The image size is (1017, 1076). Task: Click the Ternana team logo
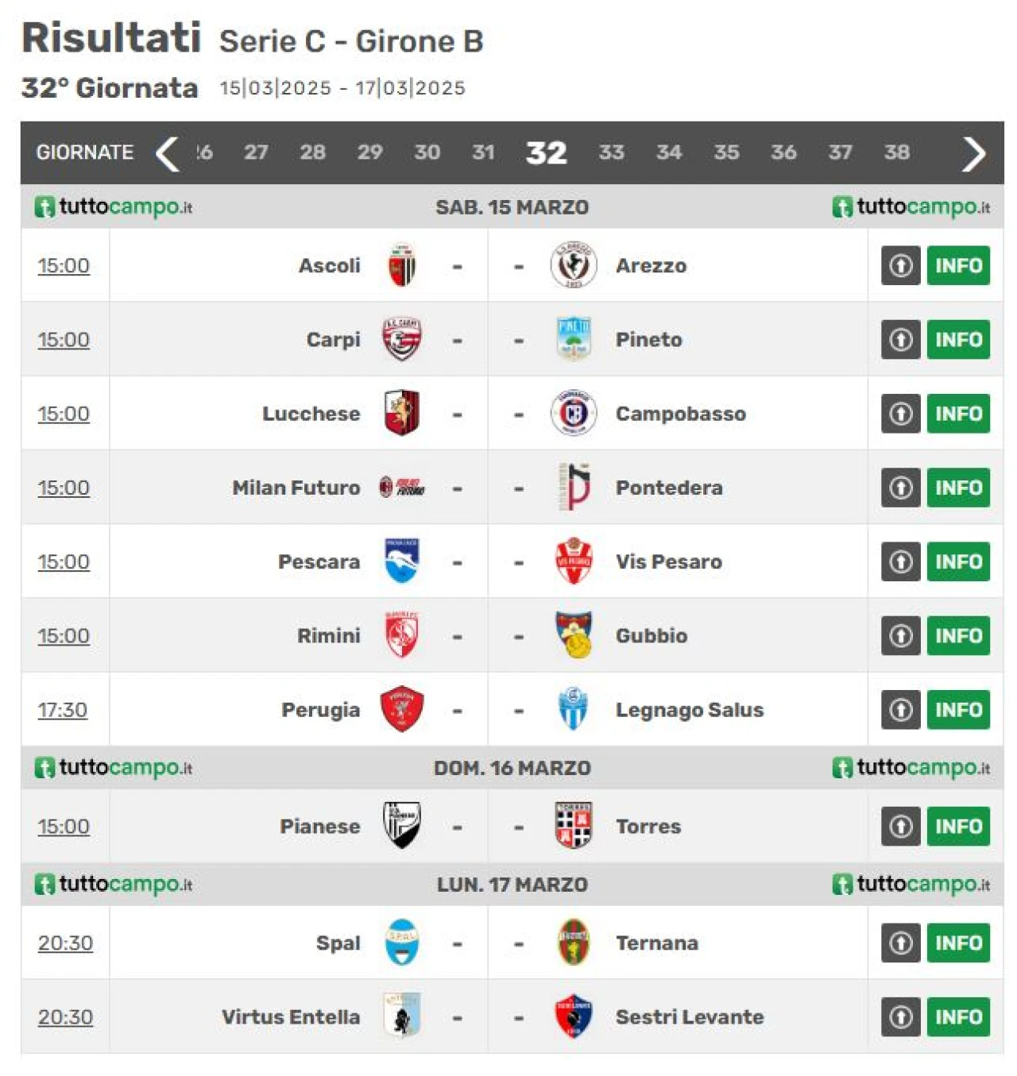573,943
